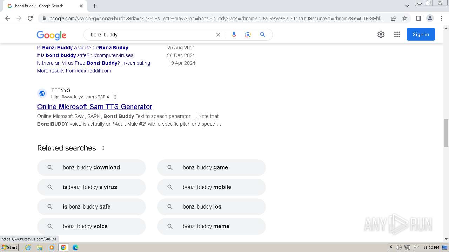
Task: Search 'bonzi buddy voice' suggestion
Action: click(x=92, y=226)
